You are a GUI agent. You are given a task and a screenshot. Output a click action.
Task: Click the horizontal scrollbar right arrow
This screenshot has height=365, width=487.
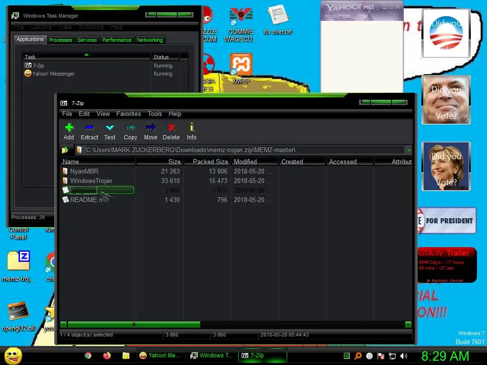click(x=409, y=325)
